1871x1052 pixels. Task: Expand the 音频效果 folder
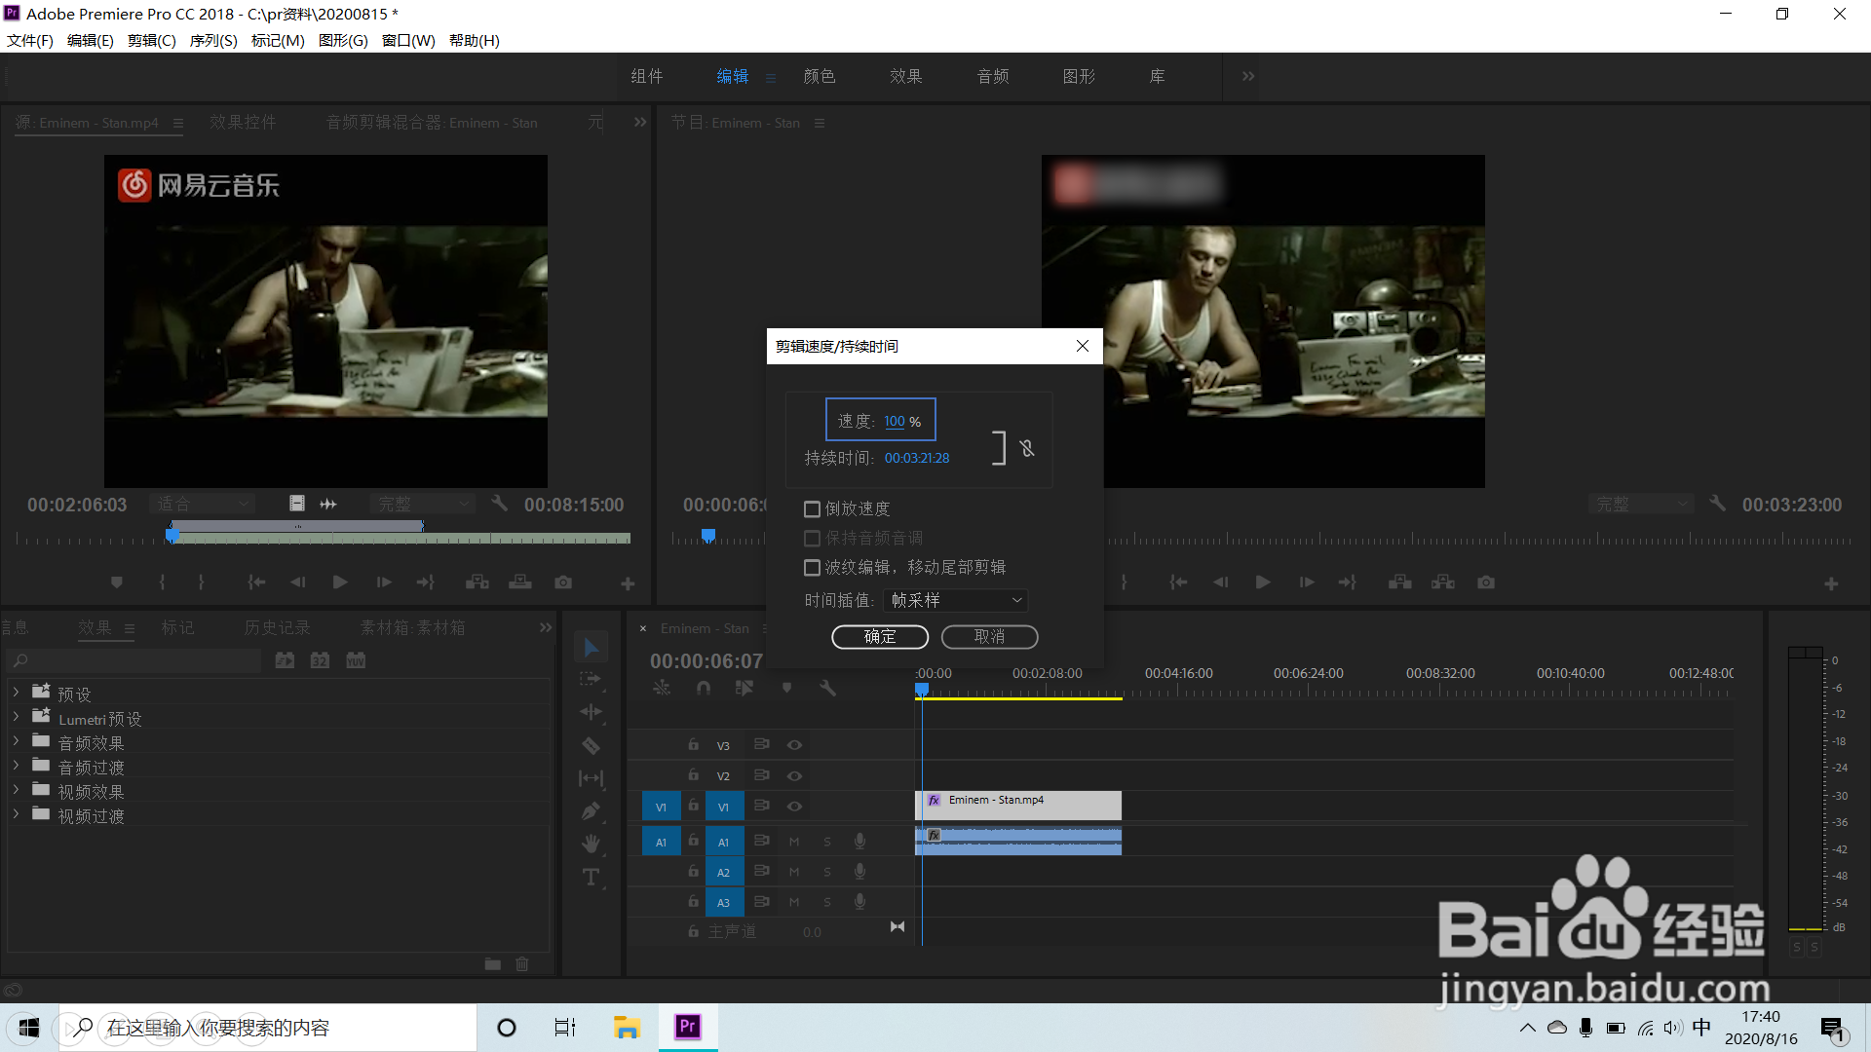[x=16, y=741]
